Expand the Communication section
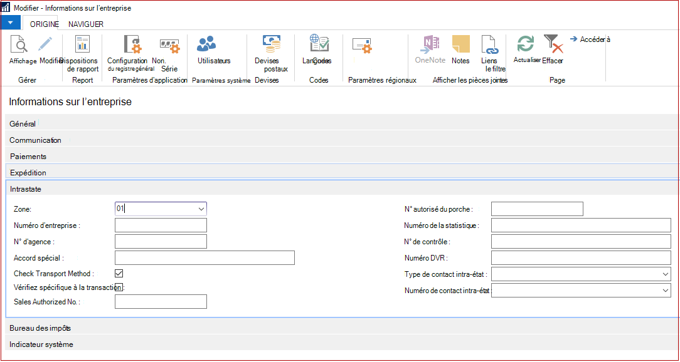This screenshot has width=680, height=362. pyautogui.click(x=342, y=140)
